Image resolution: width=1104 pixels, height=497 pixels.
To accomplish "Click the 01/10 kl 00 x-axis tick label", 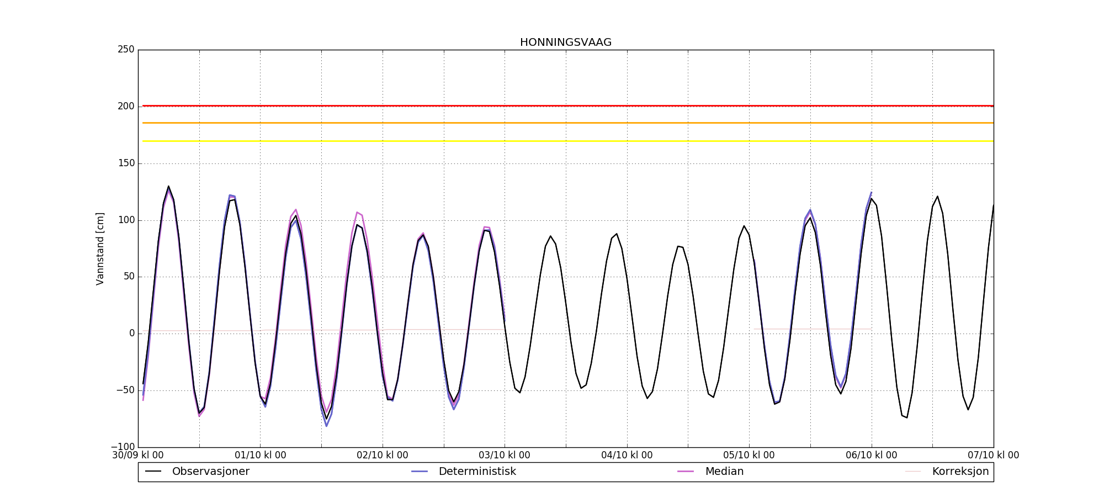I will click(261, 456).
